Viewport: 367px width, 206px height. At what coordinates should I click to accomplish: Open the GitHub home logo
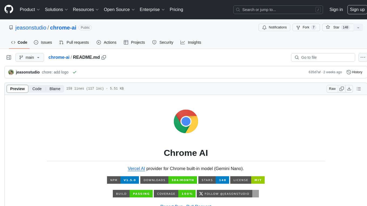(9, 9)
